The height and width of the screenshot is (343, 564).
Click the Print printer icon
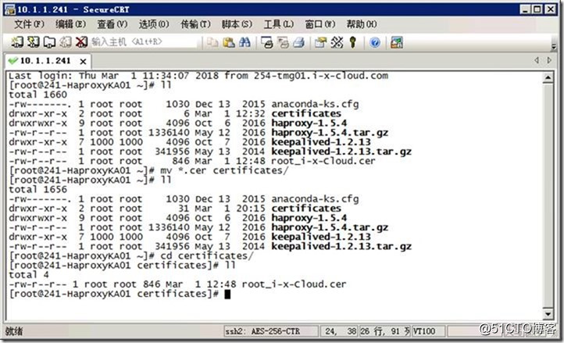point(299,42)
